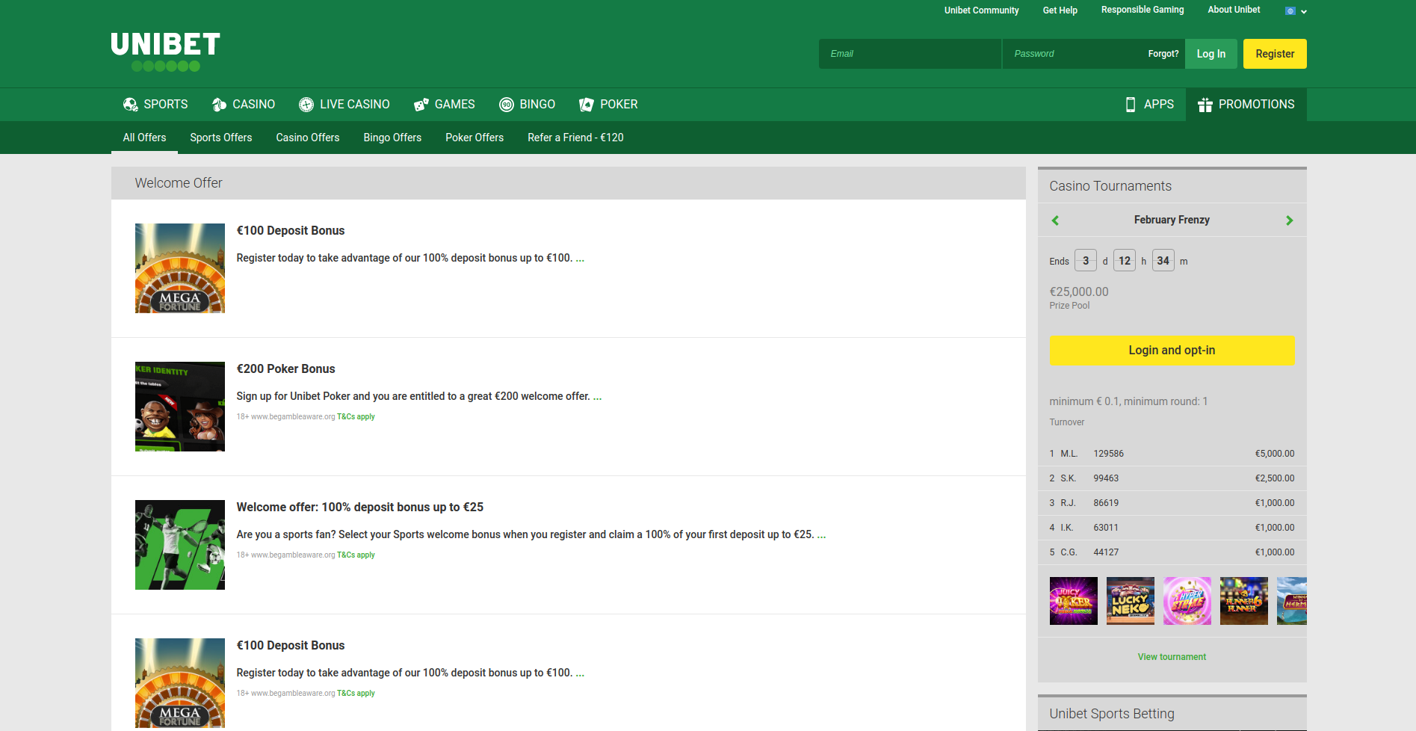1416x731 pixels.
Task: Click the Casino cherries icon
Action: (x=219, y=105)
